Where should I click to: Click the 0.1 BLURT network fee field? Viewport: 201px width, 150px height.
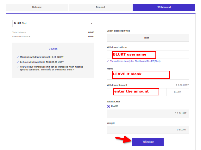coord(148,113)
